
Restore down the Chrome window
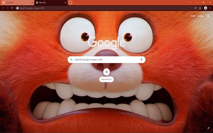pos(203,2)
